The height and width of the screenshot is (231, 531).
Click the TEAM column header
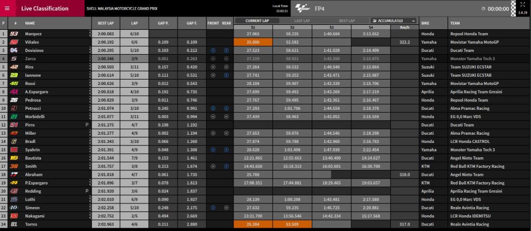tap(455, 23)
